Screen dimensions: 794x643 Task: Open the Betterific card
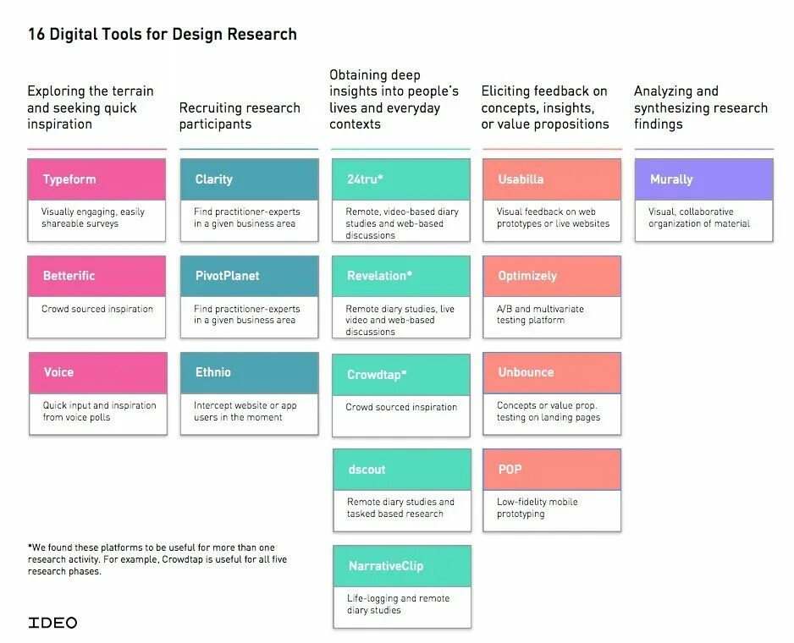coord(96,297)
